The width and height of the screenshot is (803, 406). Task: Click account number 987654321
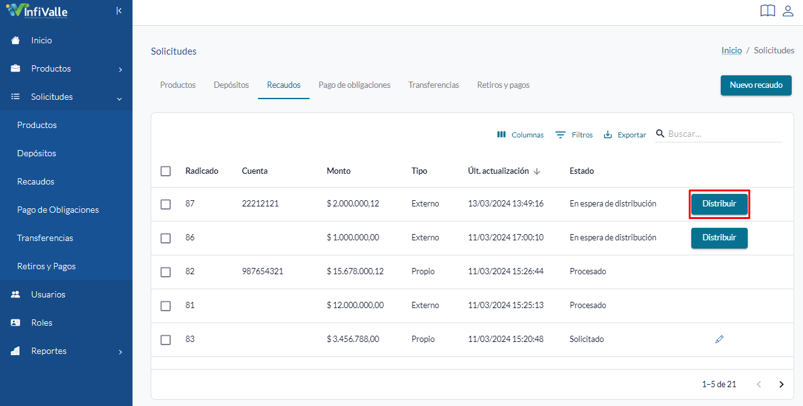262,272
